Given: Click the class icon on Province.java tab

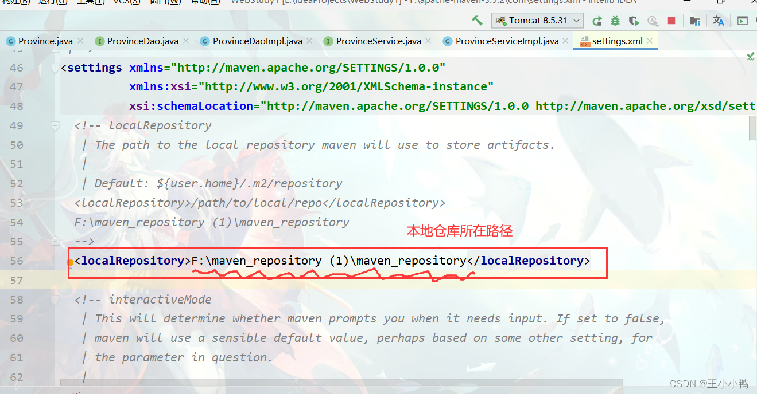Looking at the screenshot, I should [x=10, y=41].
